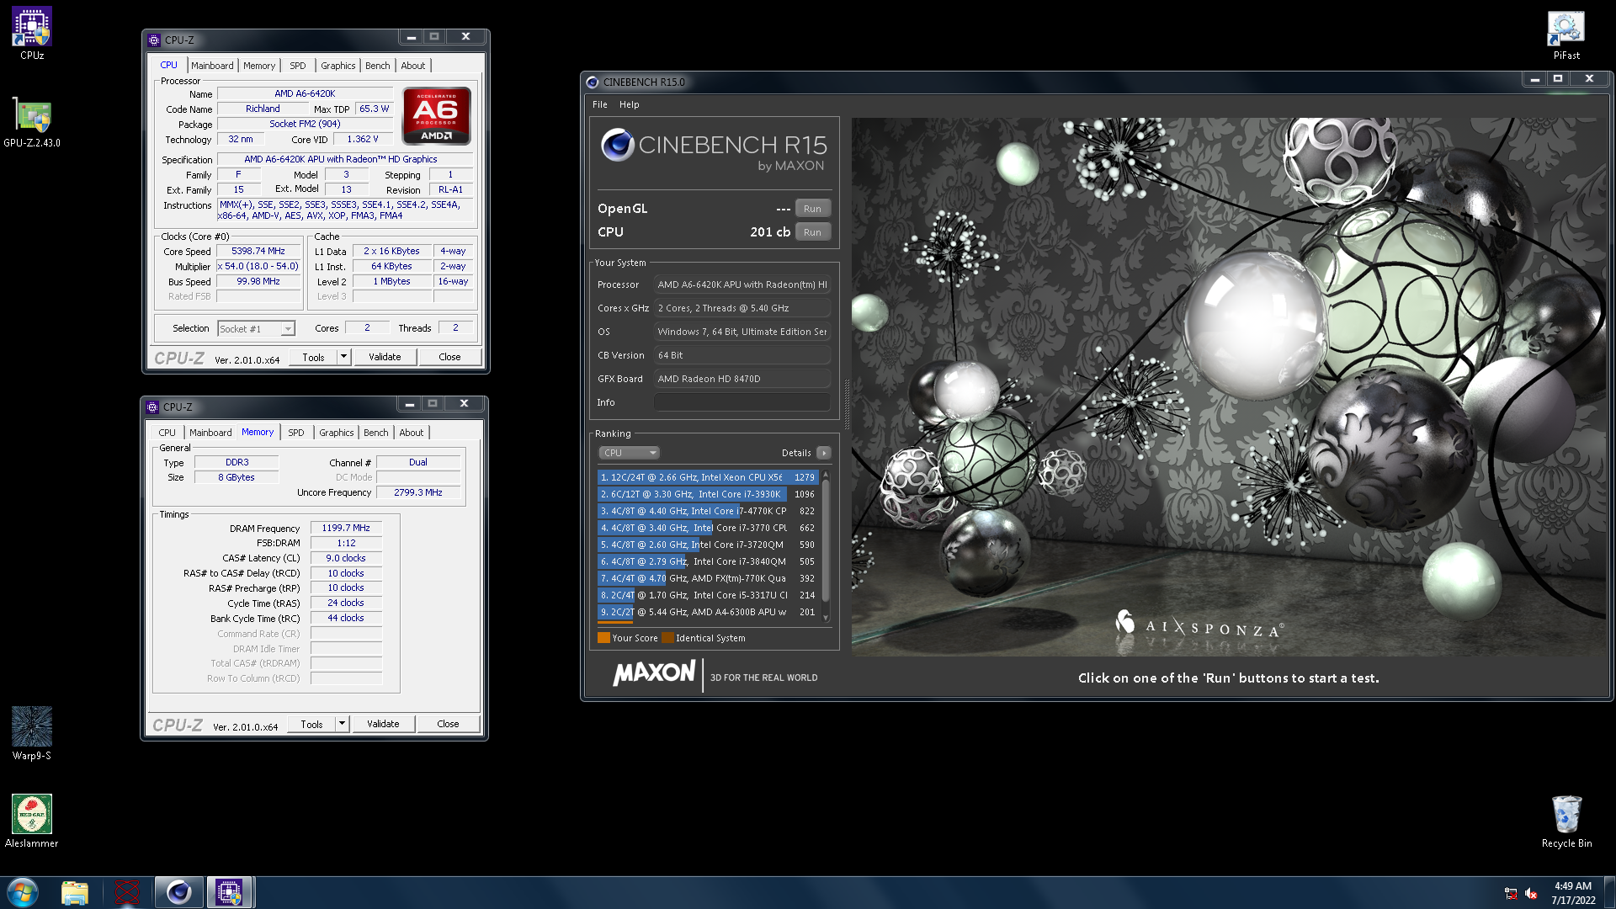Switch to Memory tab in top CPU-Z

[x=259, y=66]
